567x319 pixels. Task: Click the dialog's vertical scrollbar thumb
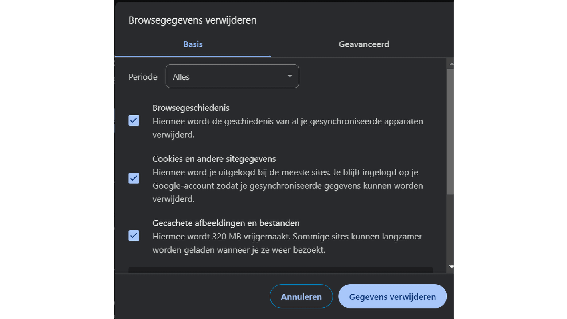coord(450,131)
